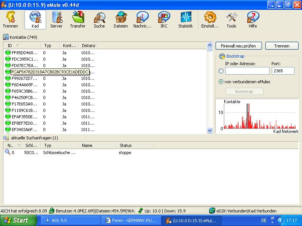Click the Kontakte Kad Netzwerk histogram

click(257, 116)
